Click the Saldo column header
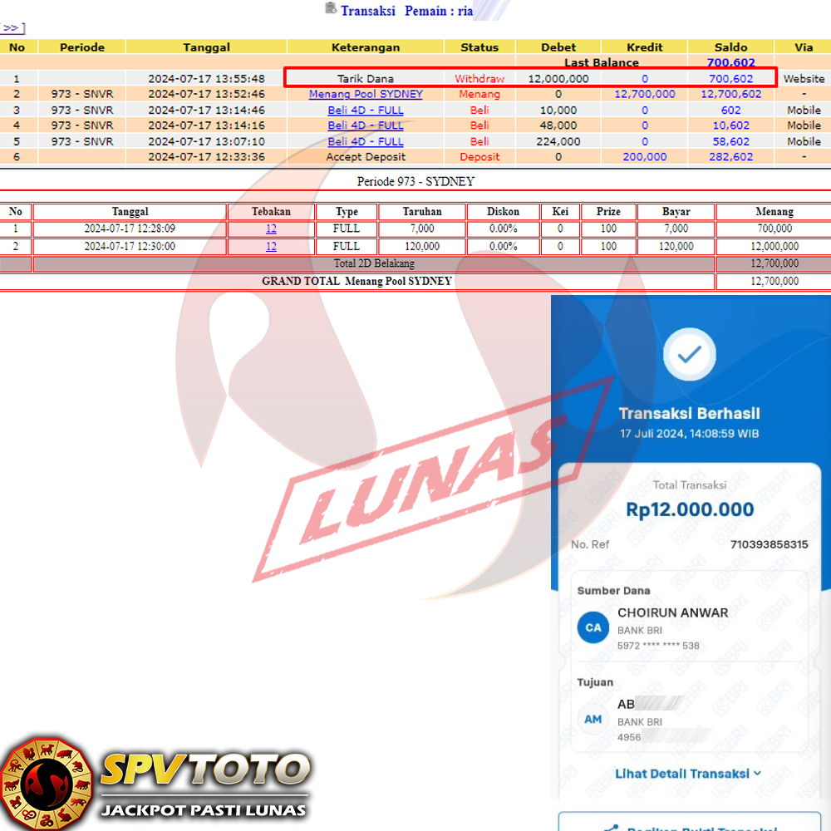 (730, 47)
